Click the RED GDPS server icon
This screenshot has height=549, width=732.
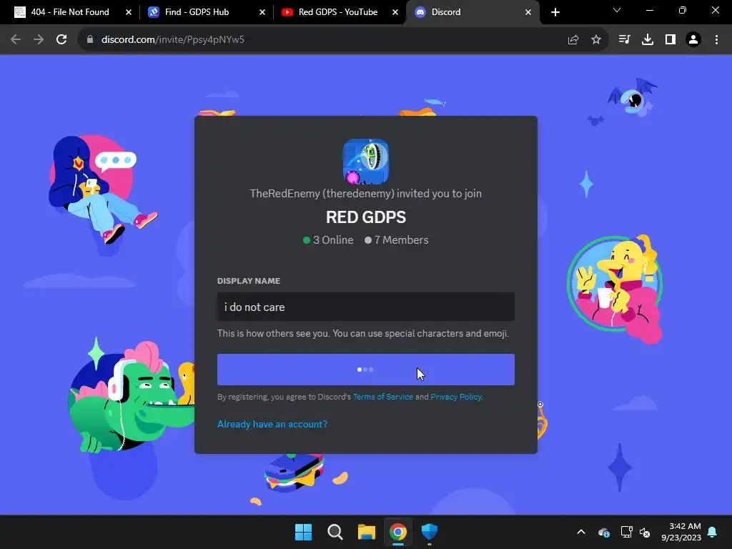point(365,161)
